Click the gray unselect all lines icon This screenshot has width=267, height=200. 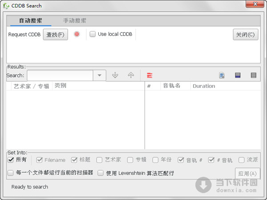click(253, 75)
